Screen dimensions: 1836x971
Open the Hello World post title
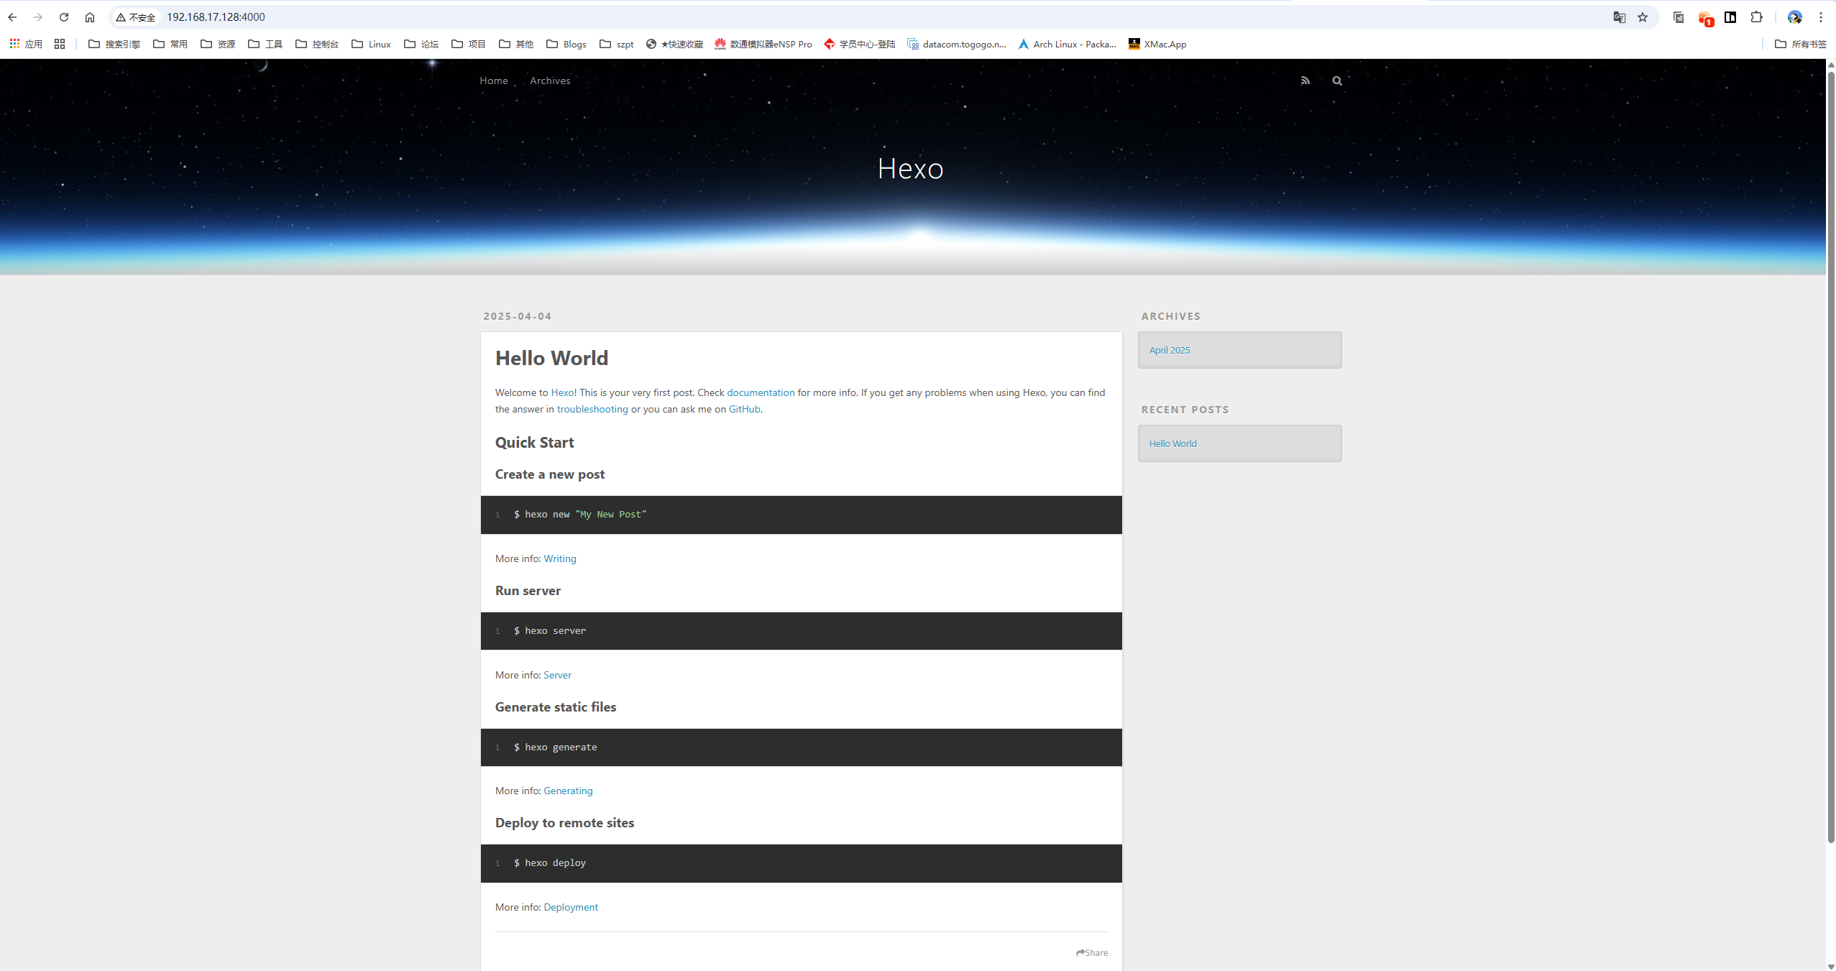click(x=551, y=358)
